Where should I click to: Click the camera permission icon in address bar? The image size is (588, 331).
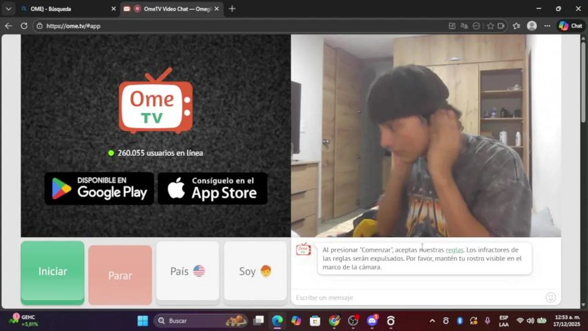click(x=501, y=26)
